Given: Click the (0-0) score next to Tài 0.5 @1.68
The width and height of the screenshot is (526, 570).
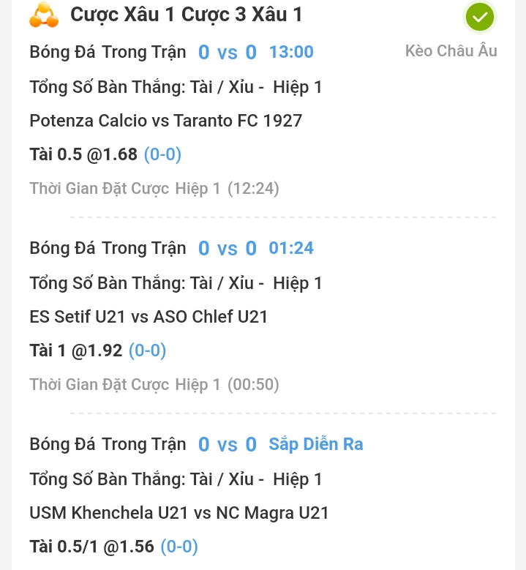Looking at the screenshot, I should point(162,154).
